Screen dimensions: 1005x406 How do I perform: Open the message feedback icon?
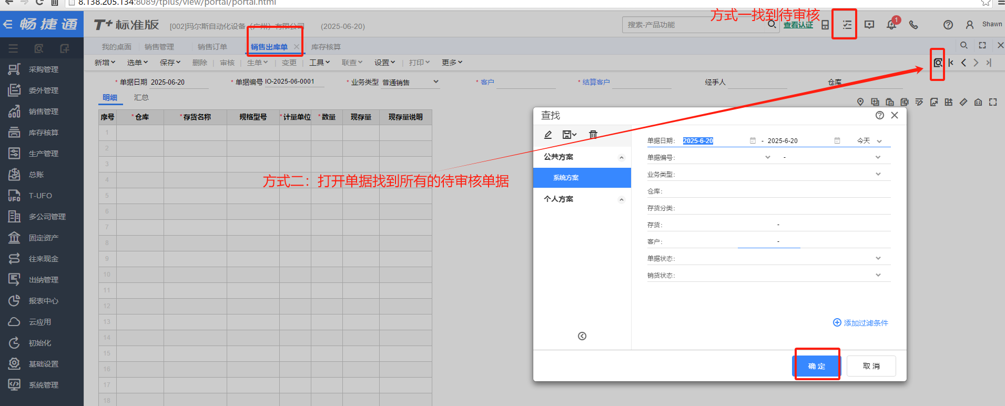pos(869,25)
